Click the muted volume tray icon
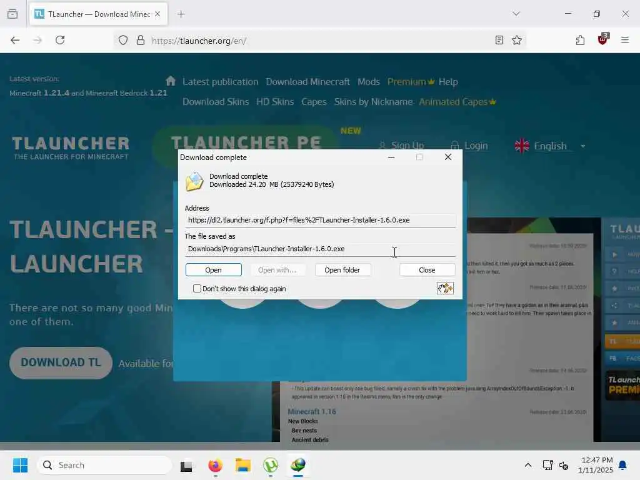 pyautogui.click(x=564, y=465)
